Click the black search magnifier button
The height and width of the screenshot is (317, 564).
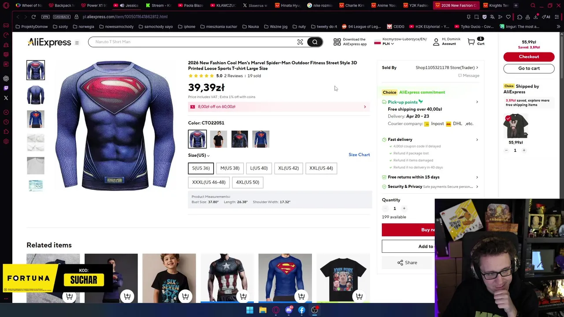(x=315, y=42)
